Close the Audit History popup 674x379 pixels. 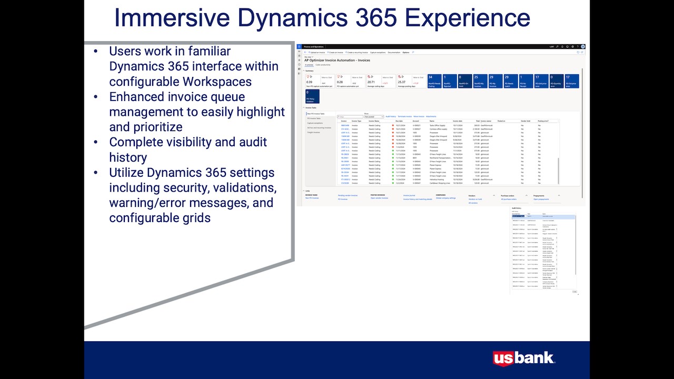pyautogui.click(x=574, y=291)
